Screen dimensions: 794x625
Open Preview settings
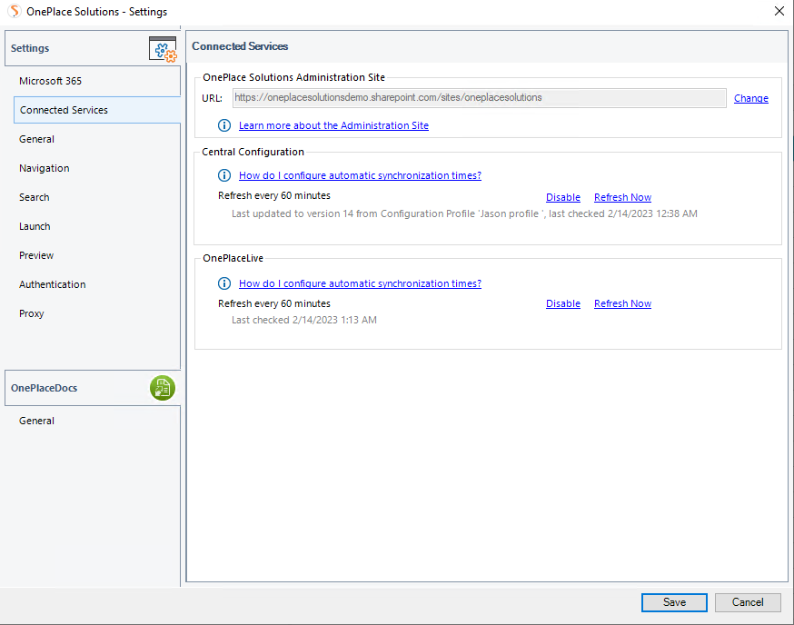pyautogui.click(x=36, y=255)
